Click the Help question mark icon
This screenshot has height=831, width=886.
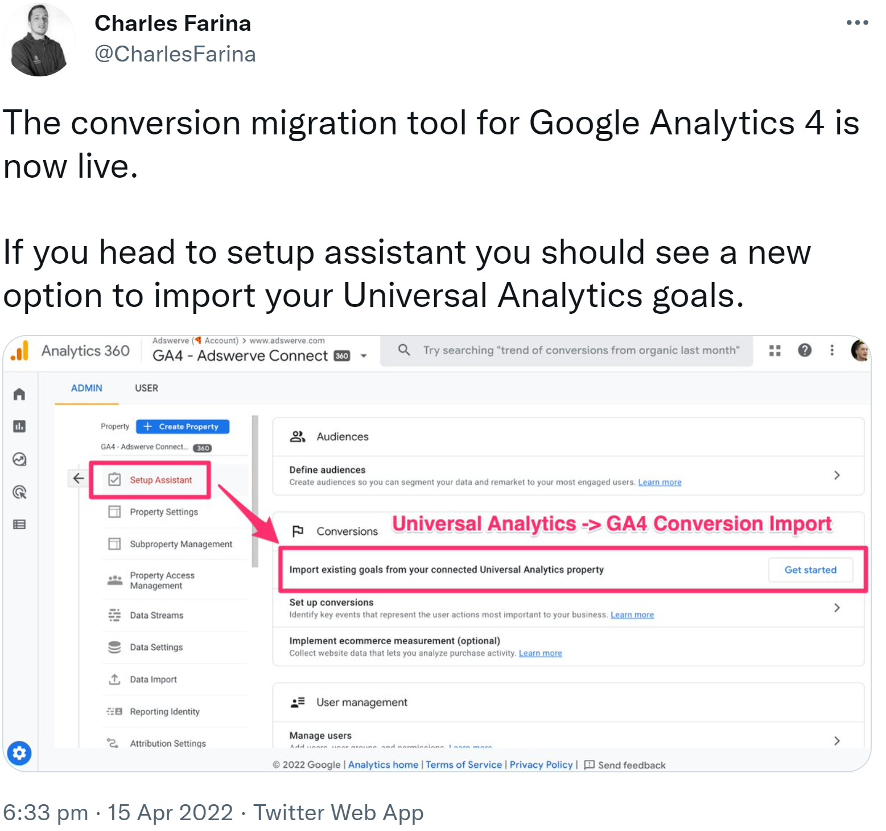click(805, 350)
